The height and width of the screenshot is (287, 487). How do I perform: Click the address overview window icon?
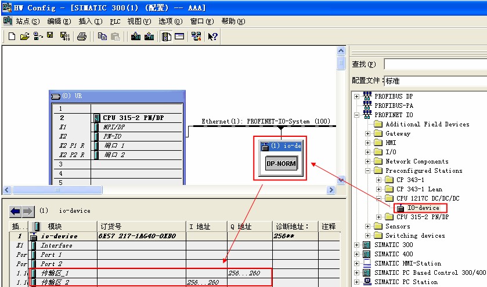(x=179, y=37)
